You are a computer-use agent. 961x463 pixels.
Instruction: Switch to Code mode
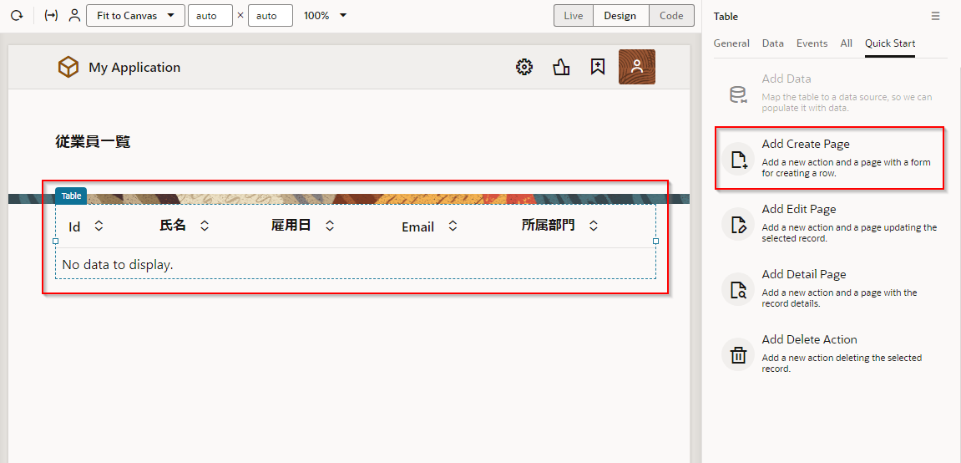tap(671, 16)
